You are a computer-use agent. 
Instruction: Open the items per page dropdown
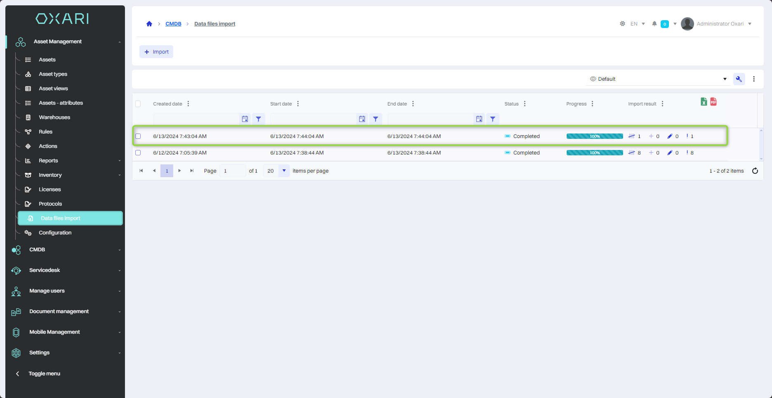point(284,171)
